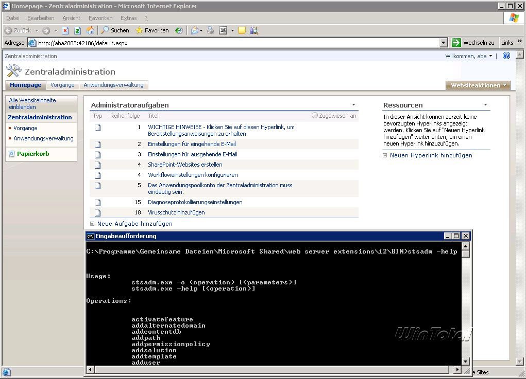
Task: Open the Favoriten star button
Action: coord(152,30)
